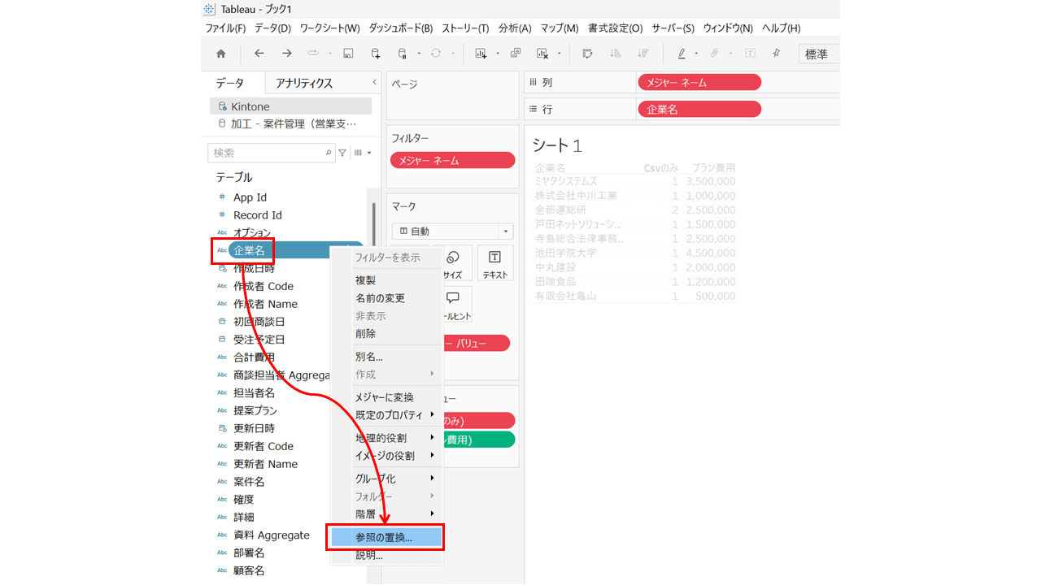Open the ダッシュボード(B) menu
Image resolution: width=1041 pixels, height=585 pixels.
coord(401,28)
